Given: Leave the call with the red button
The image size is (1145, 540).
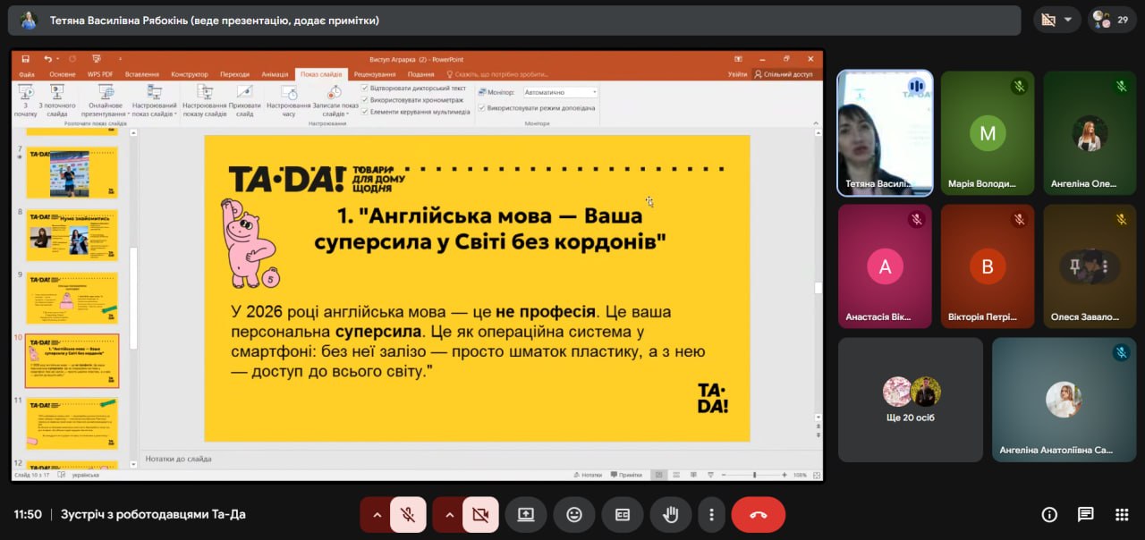Looking at the screenshot, I should click(x=758, y=515).
